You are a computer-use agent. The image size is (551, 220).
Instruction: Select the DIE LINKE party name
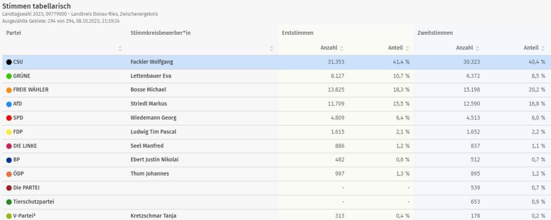point(25,146)
